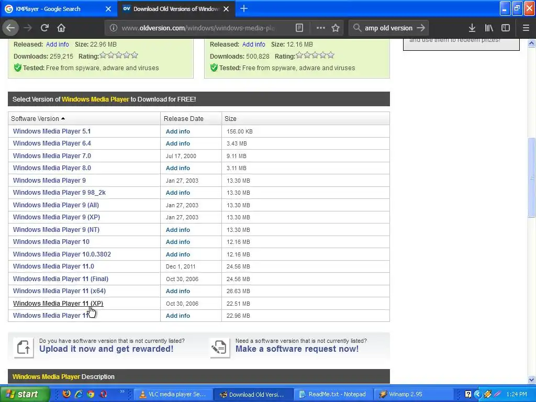Open VLC media player taskbar window
Image resolution: width=536 pixels, height=402 pixels.
coord(173,394)
